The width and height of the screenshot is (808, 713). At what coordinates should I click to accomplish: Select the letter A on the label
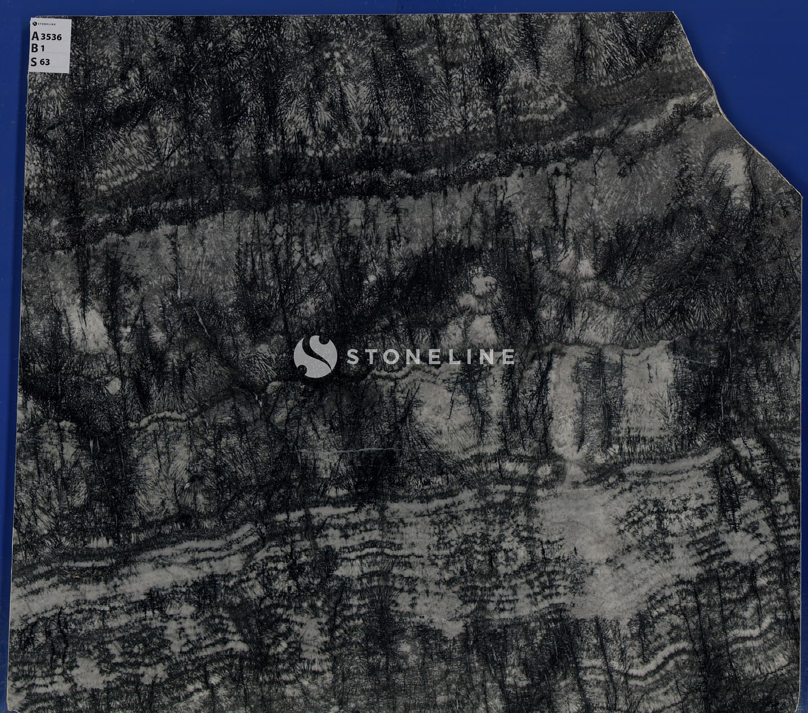pos(35,36)
